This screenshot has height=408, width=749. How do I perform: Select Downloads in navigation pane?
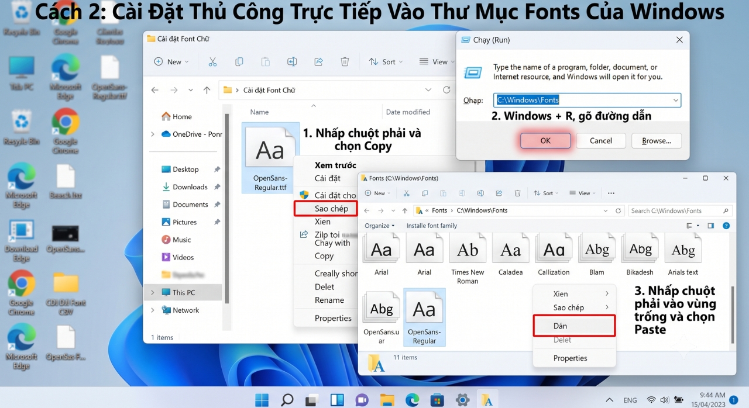190,186
